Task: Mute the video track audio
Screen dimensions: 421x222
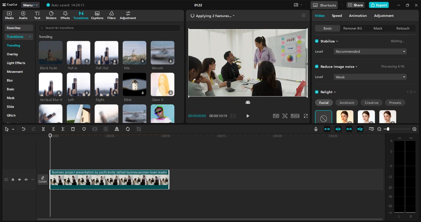Action: click(26, 179)
